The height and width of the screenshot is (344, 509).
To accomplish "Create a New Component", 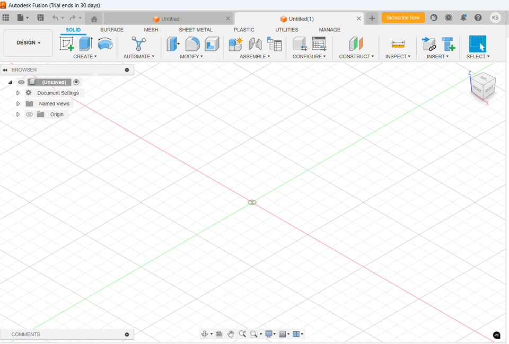I will coord(235,44).
